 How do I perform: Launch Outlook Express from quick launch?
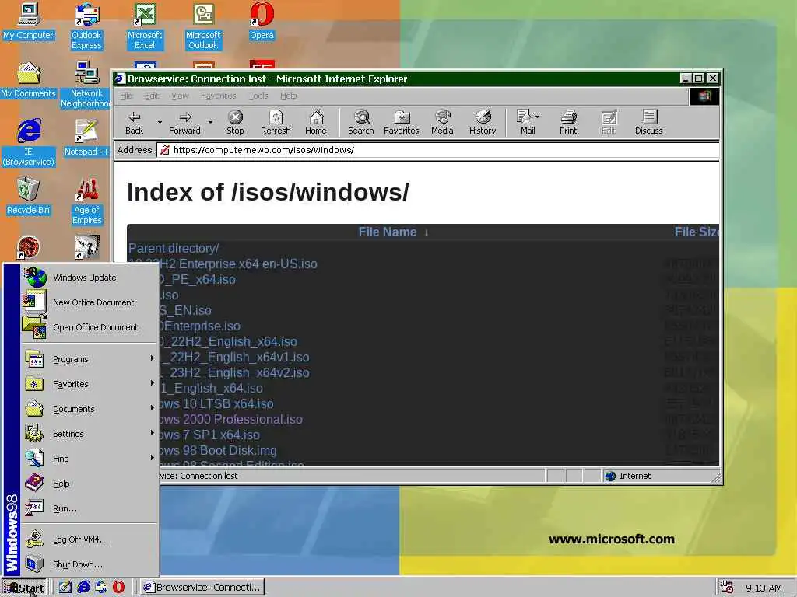(x=101, y=587)
